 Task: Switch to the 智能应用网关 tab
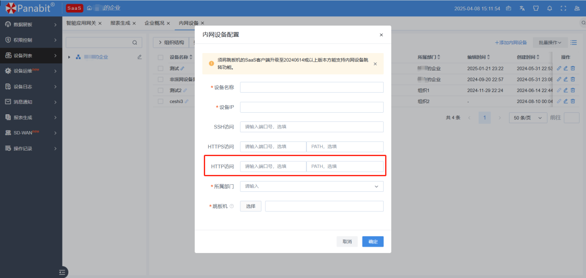(81, 23)
